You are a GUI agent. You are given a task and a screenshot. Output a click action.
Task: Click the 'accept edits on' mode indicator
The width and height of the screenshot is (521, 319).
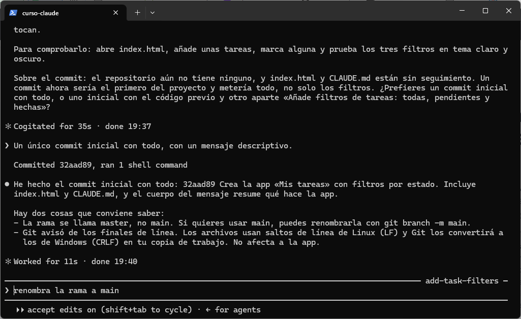(x=62, y=310)
